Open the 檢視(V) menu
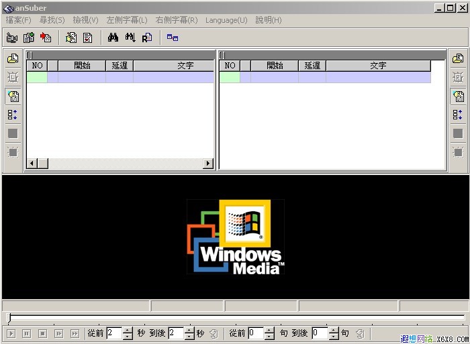The width and height of the screenshot is (470, 344). point(85,20)
